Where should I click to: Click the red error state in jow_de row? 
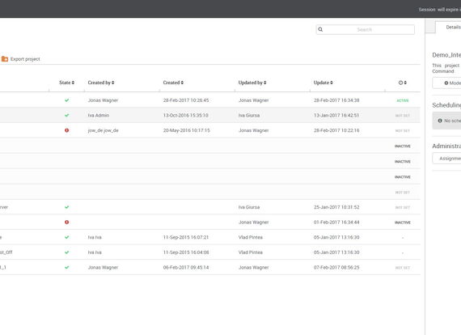67,130
